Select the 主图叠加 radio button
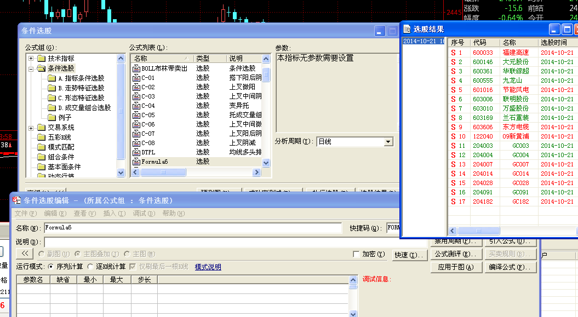578x317 pixels. (77, 254)
